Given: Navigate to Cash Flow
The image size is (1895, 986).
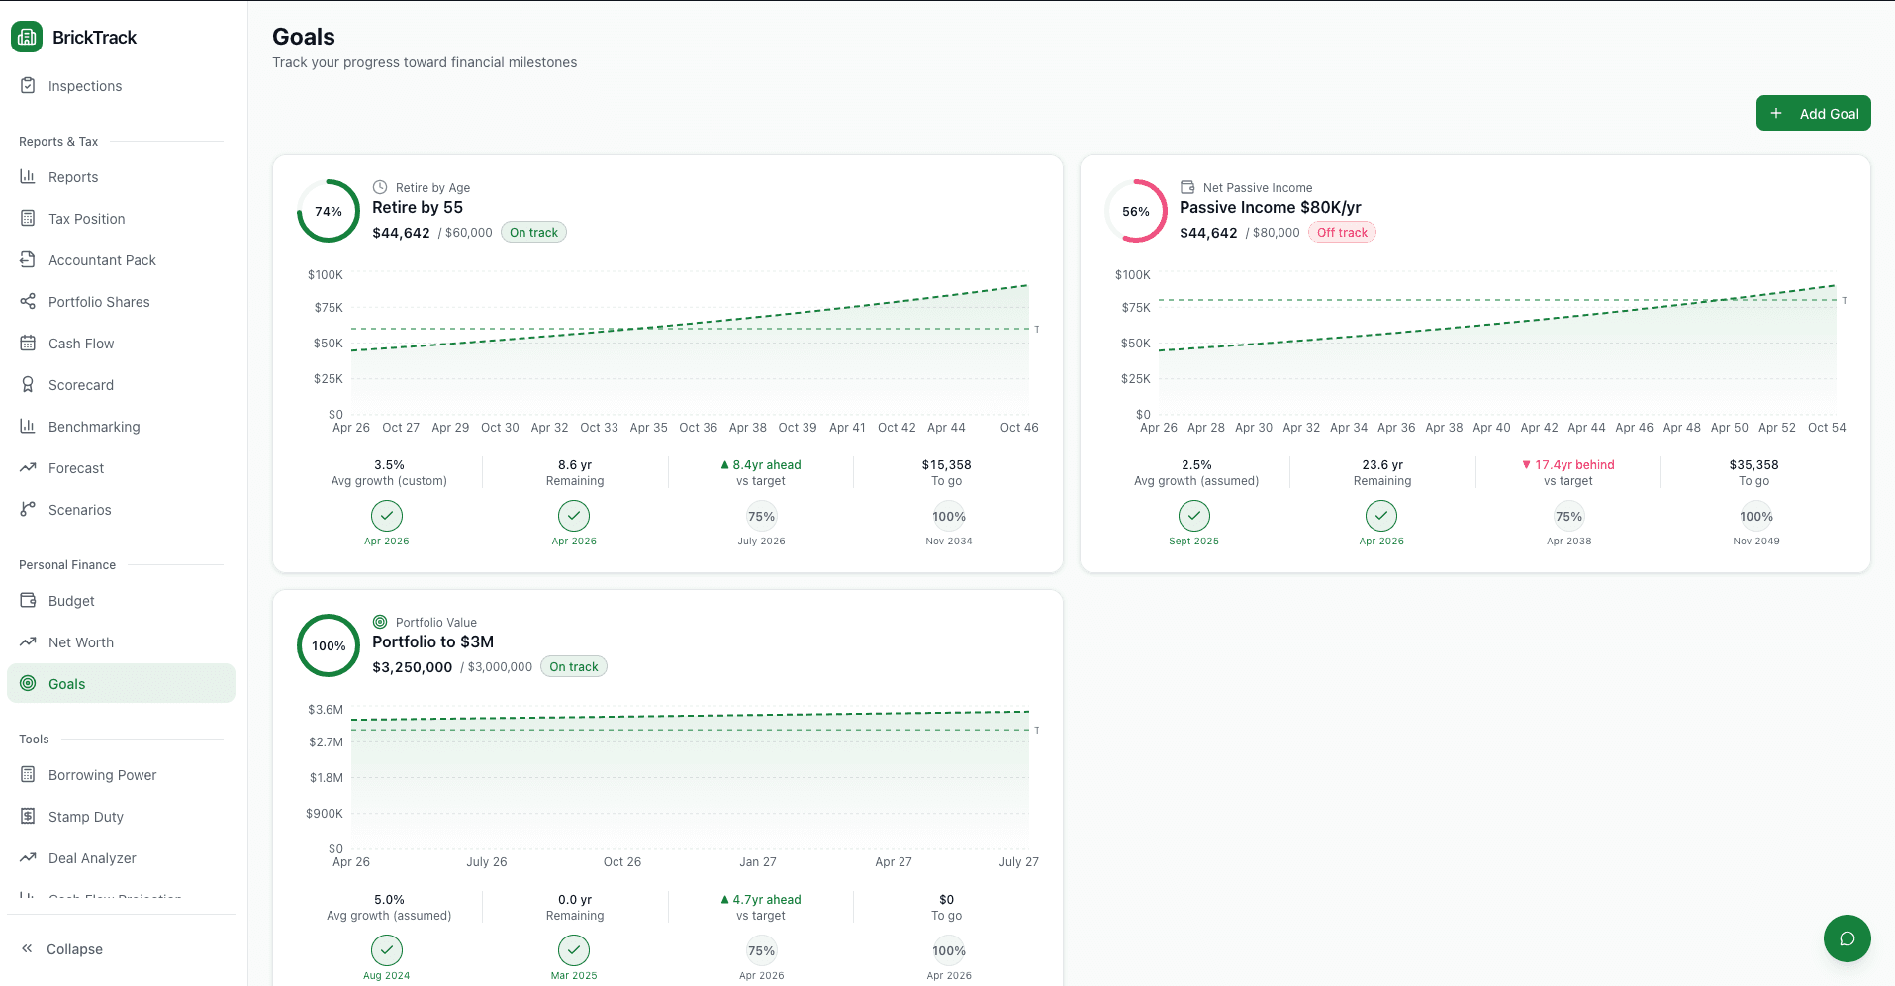Looking at the screenshot, I should coord(121,344).
